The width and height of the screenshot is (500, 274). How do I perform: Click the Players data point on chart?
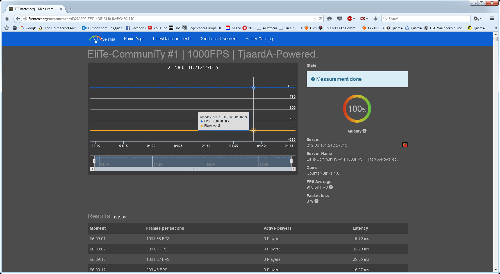coord(253,130)
